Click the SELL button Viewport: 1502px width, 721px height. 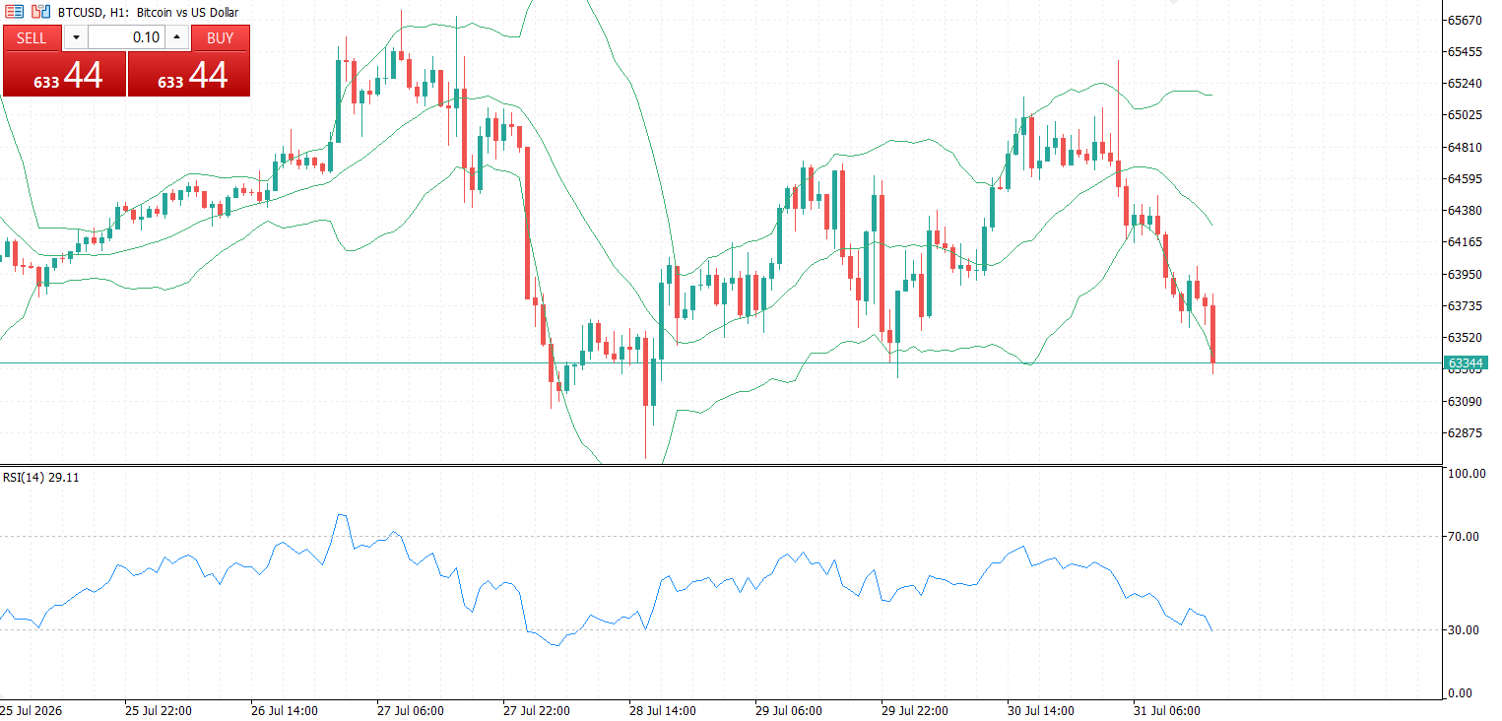coord(33,37)
